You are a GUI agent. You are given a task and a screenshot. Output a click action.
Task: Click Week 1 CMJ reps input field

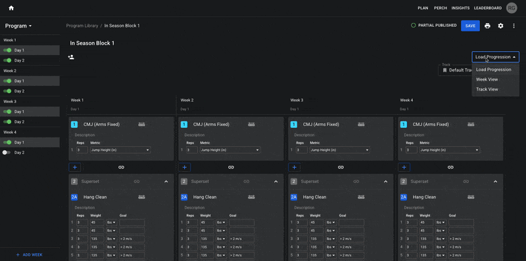82,150
